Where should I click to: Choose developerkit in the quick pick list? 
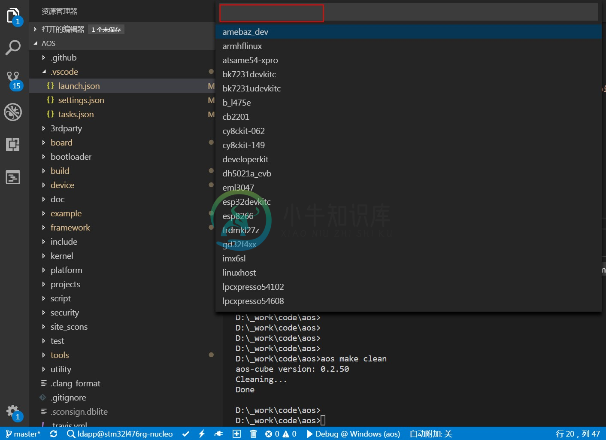click(x=408, y=159)
